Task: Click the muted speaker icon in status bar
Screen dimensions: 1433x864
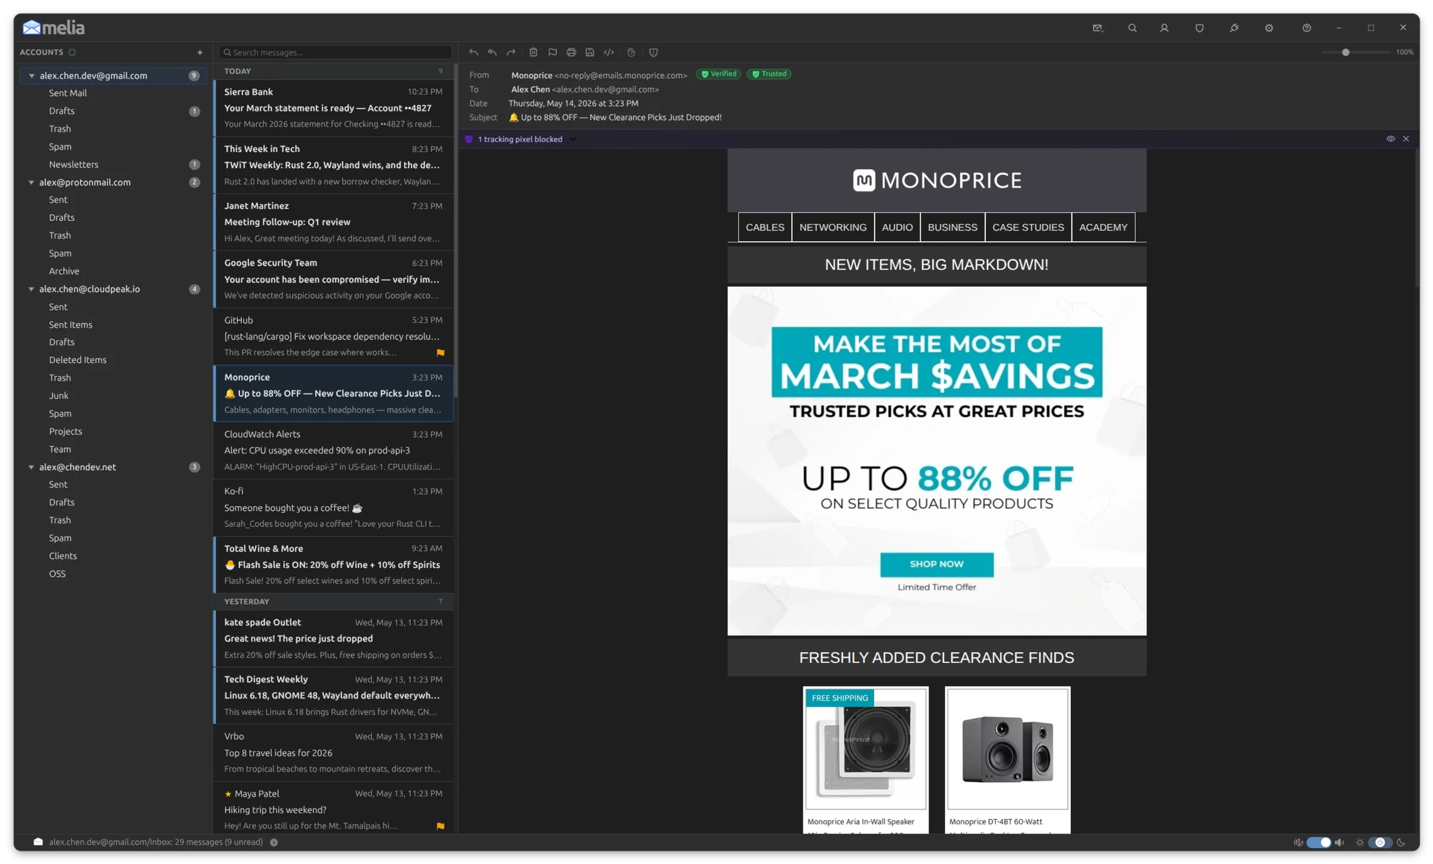Action: pos(1298,843)
